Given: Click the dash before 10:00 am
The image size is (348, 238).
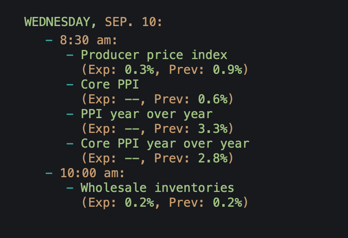Looking at the screenshot, I should pos(49,173).
